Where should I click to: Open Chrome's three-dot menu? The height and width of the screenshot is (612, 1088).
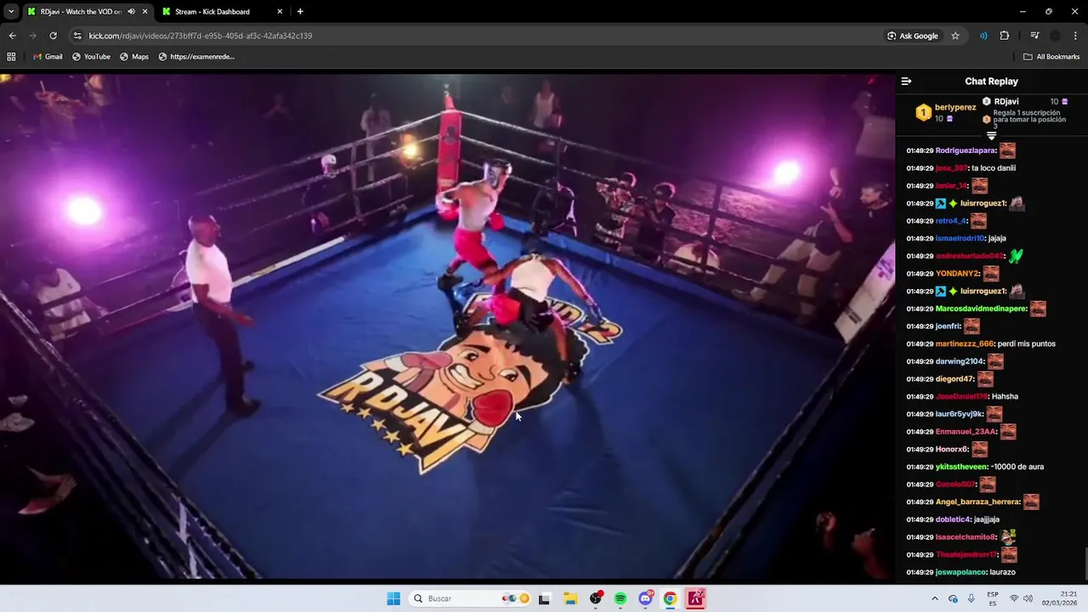coord(1076,36)
